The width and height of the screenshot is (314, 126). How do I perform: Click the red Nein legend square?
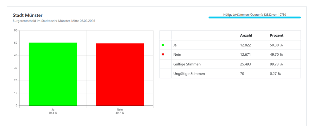click(x=163, y=54)
